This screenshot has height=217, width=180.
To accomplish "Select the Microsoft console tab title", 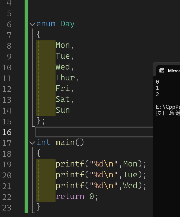I will pyautogui.click(x=174, y=71).
